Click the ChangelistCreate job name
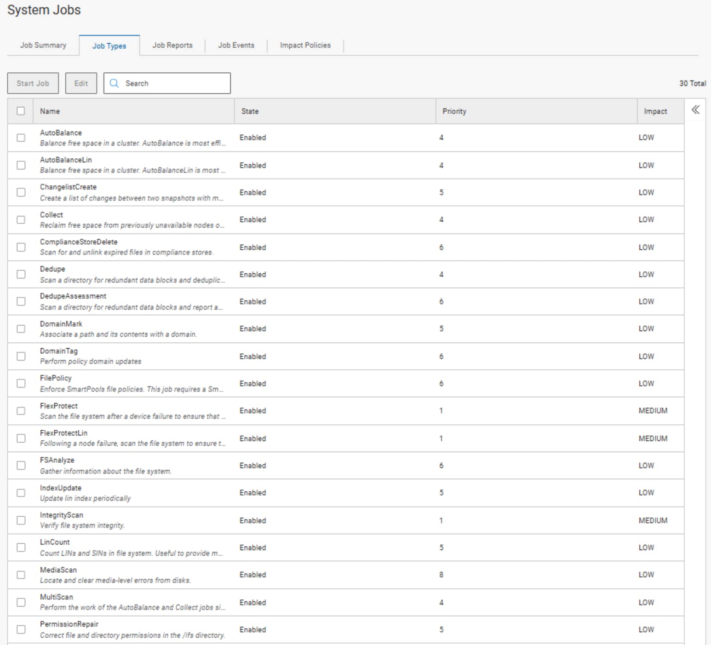Image resolution: width=711 pixels, height=645 pixels. click(68, 187)
